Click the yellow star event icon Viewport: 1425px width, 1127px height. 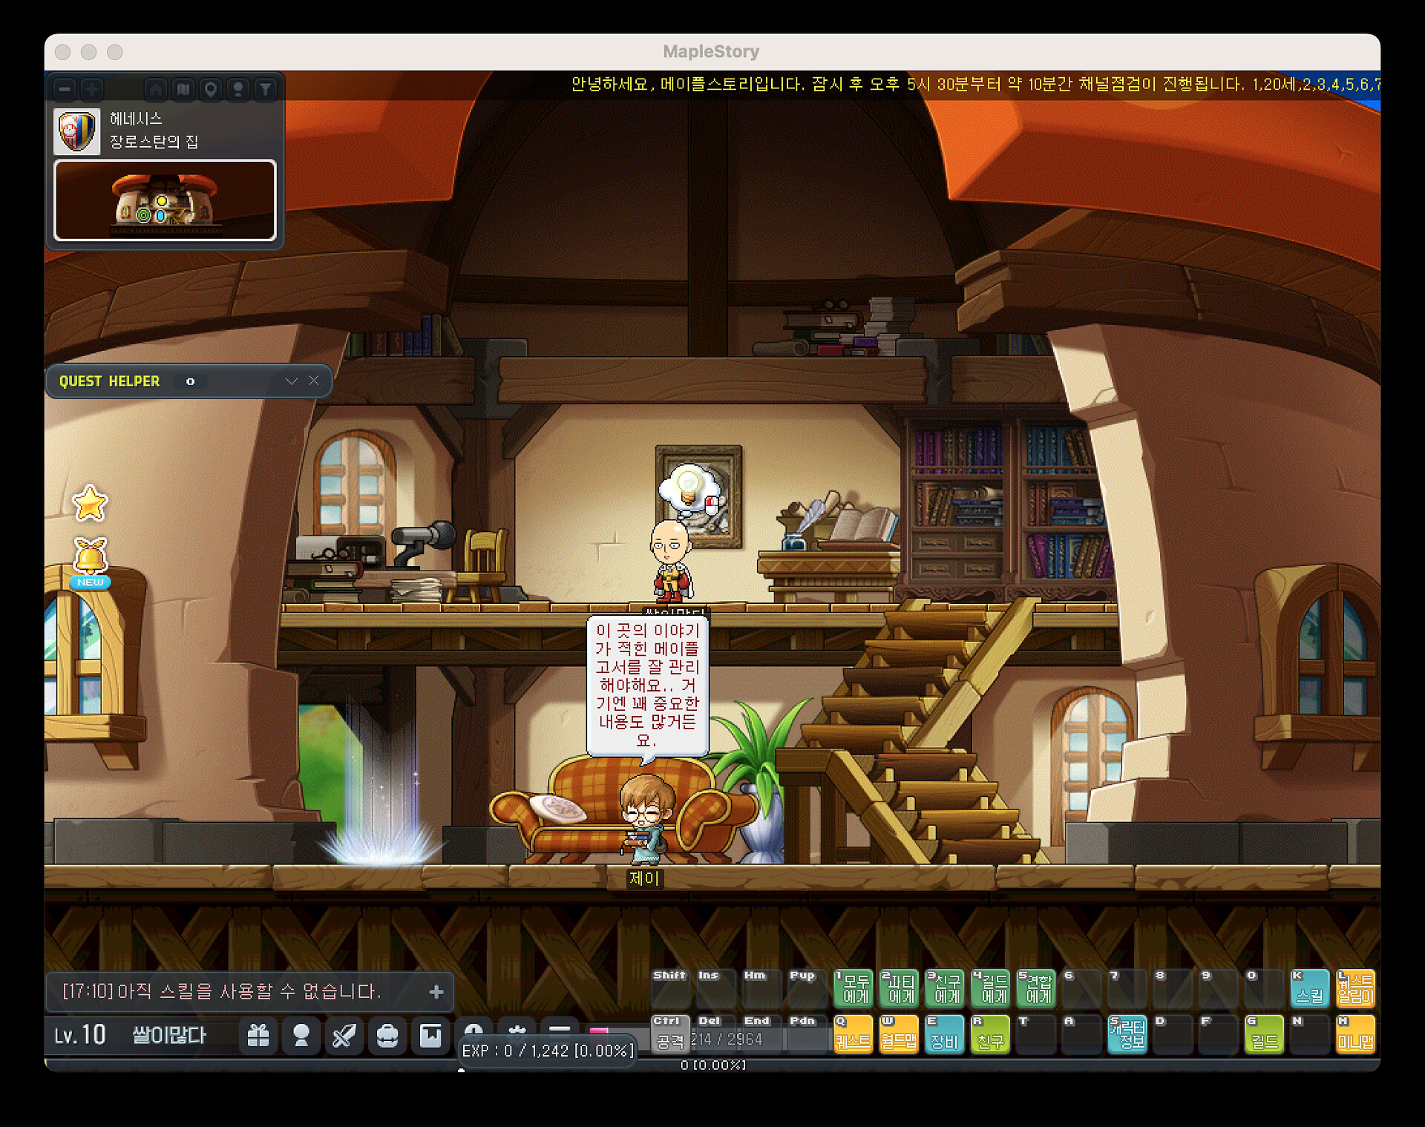click(x=90, y=504)
